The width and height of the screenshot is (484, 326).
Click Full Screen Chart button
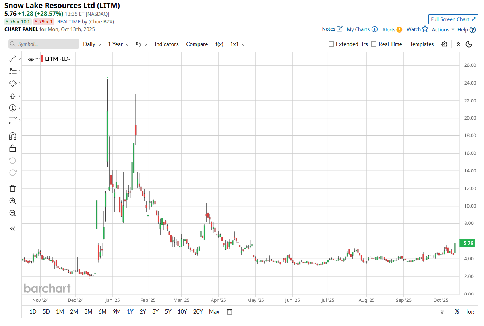tap(453, 19)
